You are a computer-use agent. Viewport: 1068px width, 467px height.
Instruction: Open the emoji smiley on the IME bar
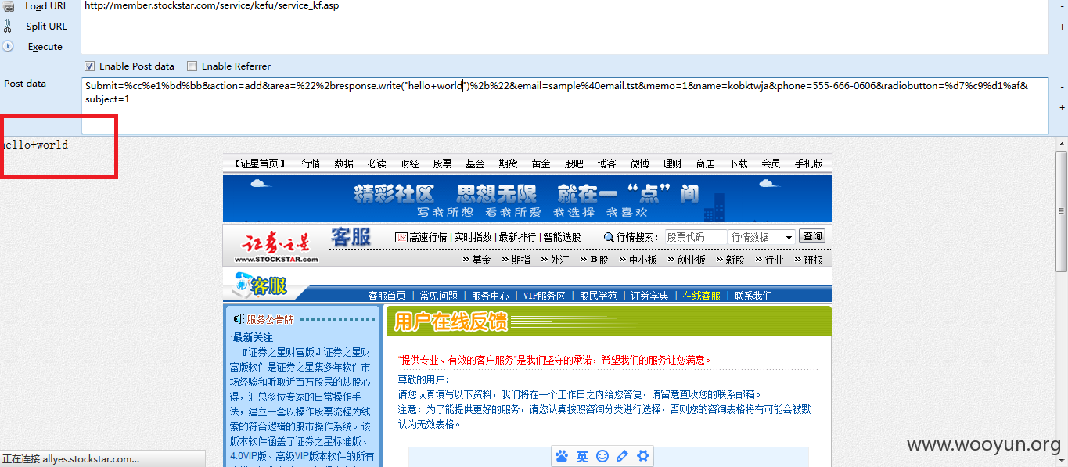(x=602, y=456)
